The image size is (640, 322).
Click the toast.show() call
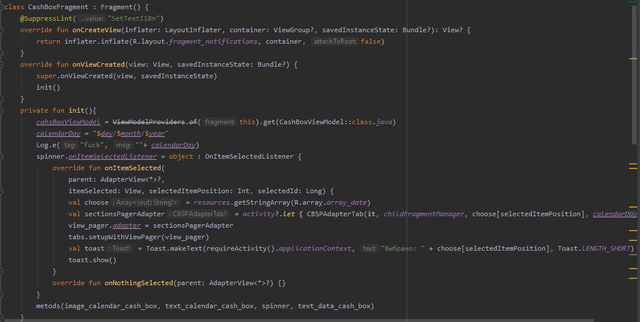click(92, 260)
